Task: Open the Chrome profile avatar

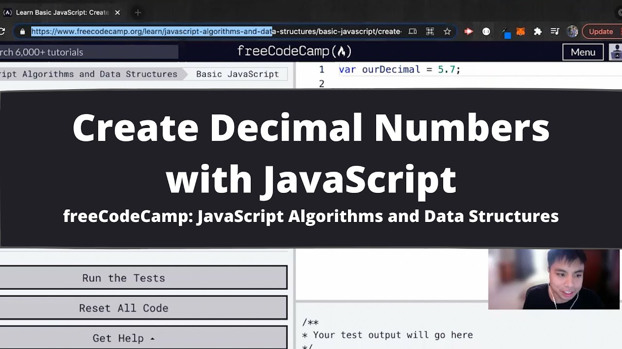Action: [572, 32]
